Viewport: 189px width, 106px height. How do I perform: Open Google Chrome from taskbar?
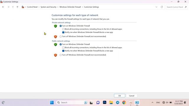point(124,102)
